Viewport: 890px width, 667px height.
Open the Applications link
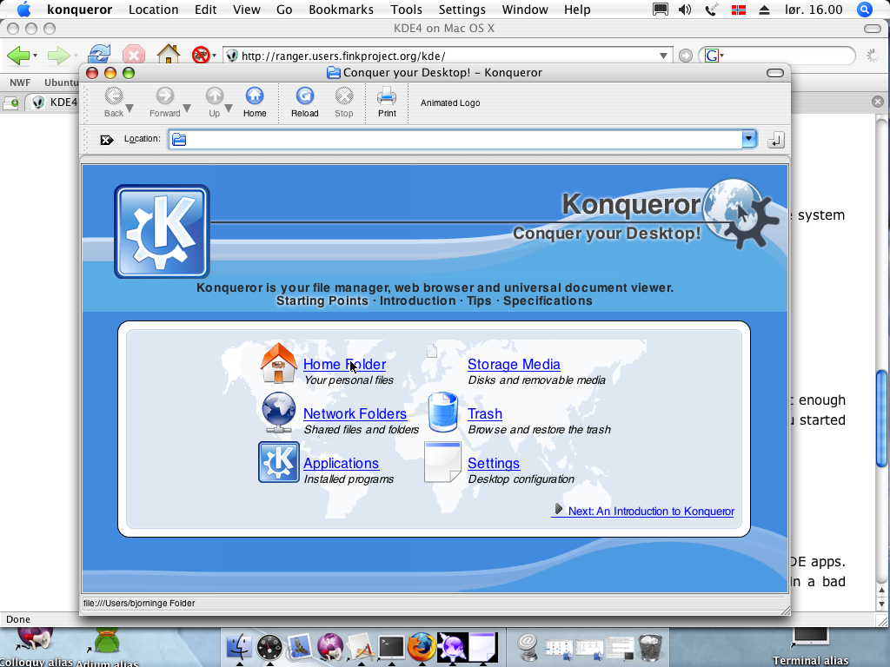(341, 463)
